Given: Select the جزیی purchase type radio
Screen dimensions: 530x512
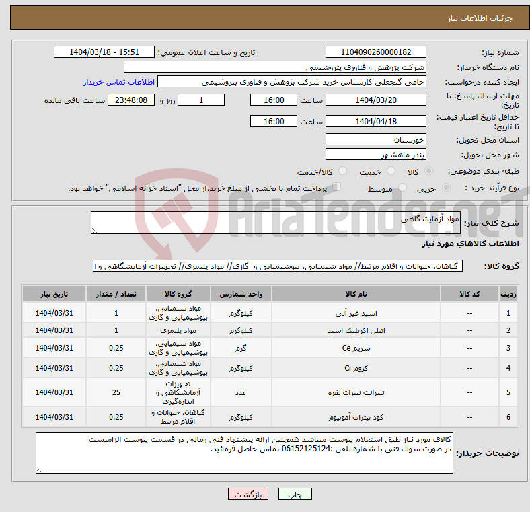Looking at the screenshot, I should 446,188.
